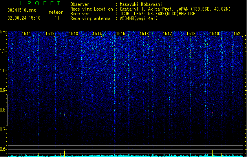Click the Observer label
Screen dimensions: 247x157
pyautogui.click(x=80, y=4)
